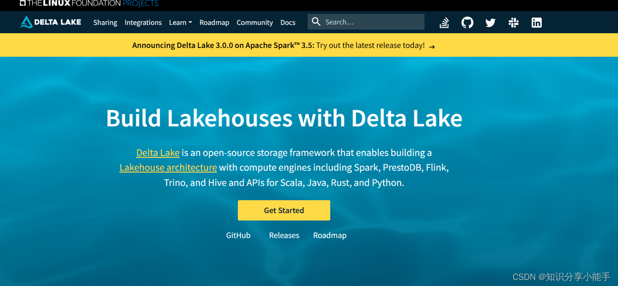Follow the yellow Delta Lake hyperlink
This screenshot has height=286, width=618.
pyautogui.click(x=158, y=153)
